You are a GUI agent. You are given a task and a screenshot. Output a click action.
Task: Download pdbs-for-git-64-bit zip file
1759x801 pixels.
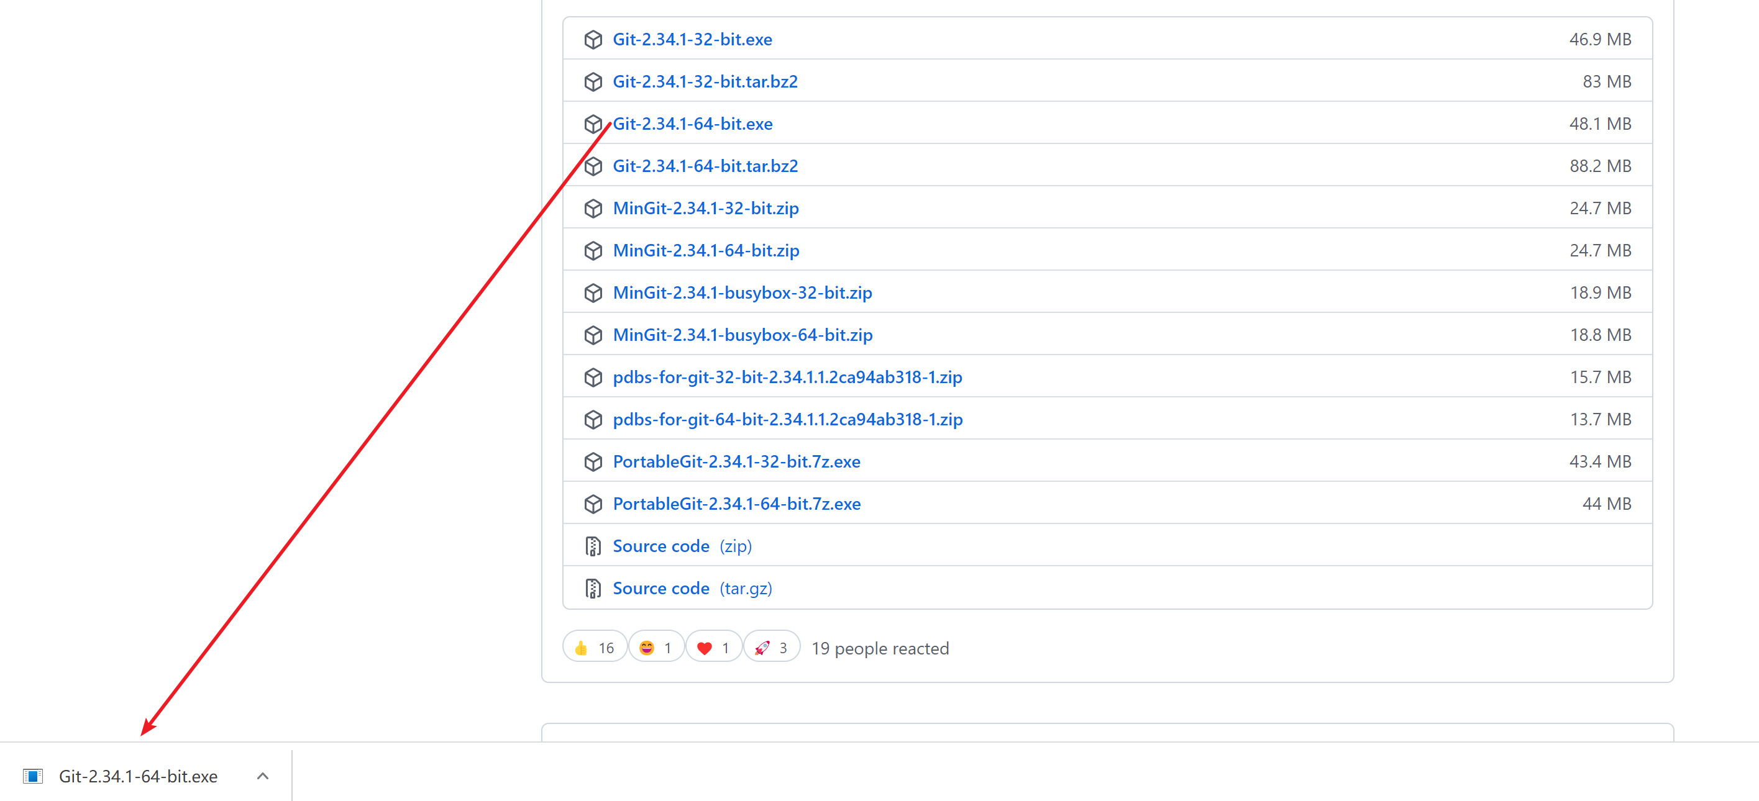[x=787, y=420]
